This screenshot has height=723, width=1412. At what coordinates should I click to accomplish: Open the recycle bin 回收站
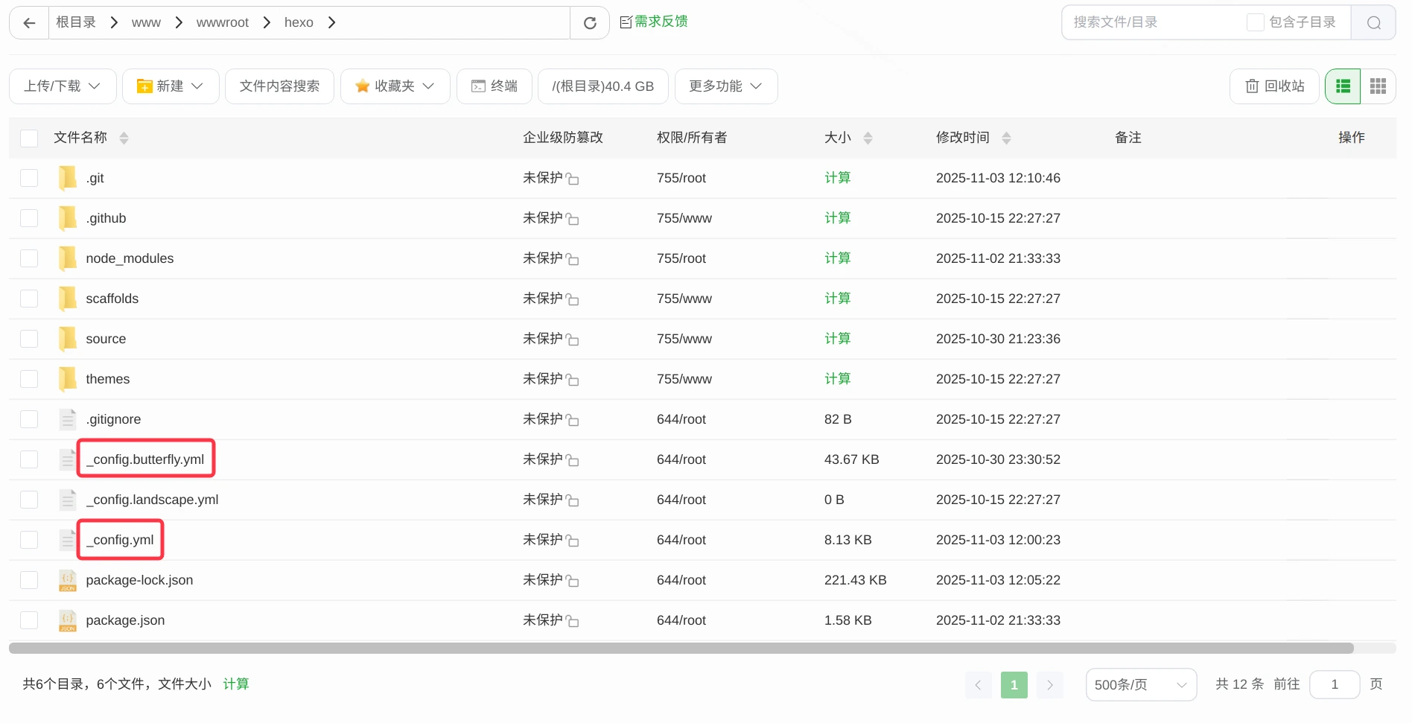pyautogui.click(x=1273, y=86)
